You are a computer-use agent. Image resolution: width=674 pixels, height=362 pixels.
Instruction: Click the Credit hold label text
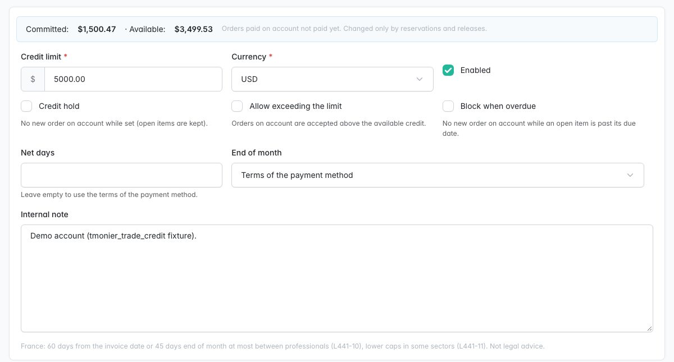59,106
